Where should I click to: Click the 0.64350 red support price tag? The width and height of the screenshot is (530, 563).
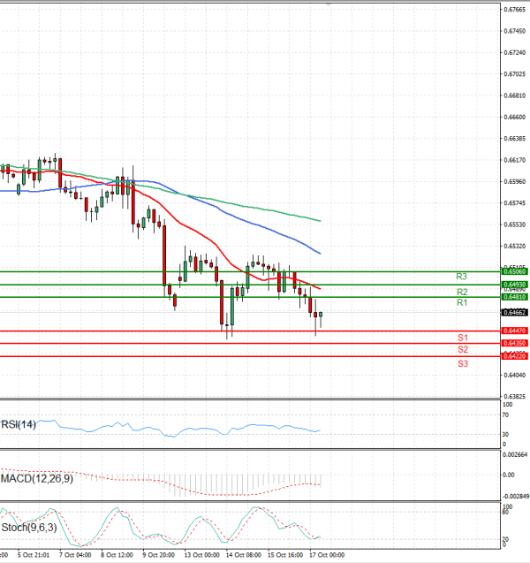514,343
